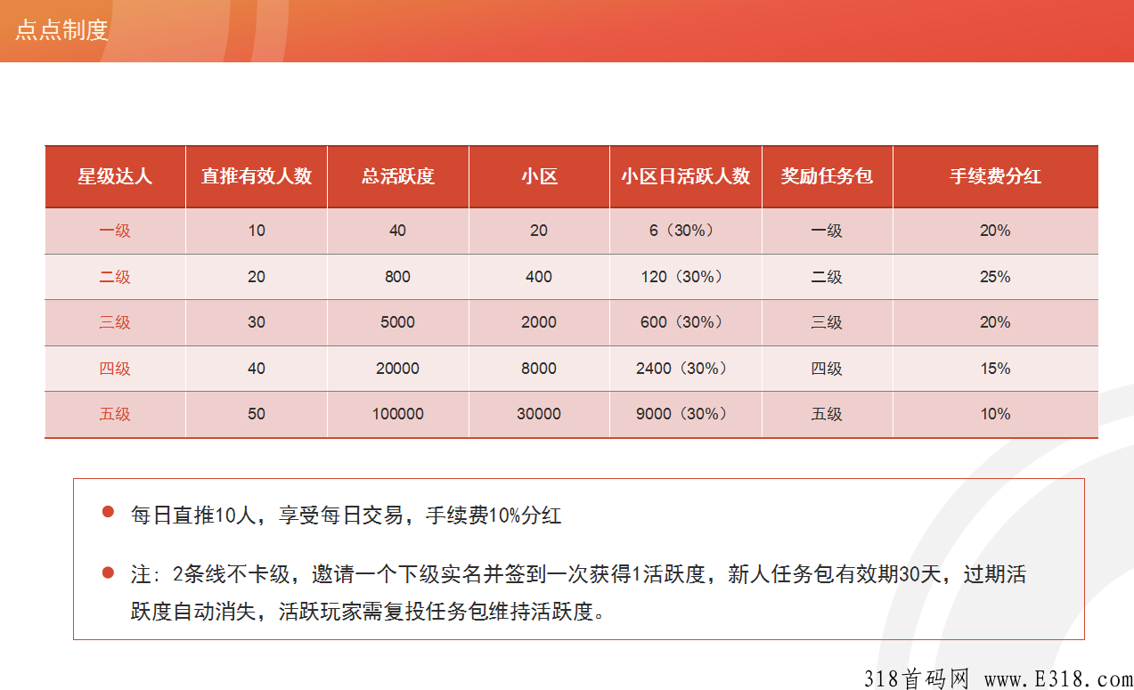Select black '四级' in 奖励任务包 column
1134x690 pixels.
827,369
